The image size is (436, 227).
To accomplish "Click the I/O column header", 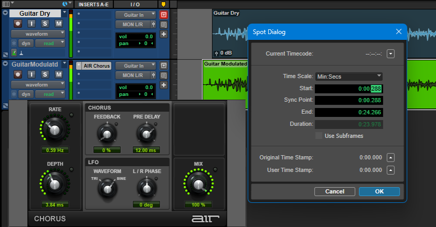I will click(135, 4).
